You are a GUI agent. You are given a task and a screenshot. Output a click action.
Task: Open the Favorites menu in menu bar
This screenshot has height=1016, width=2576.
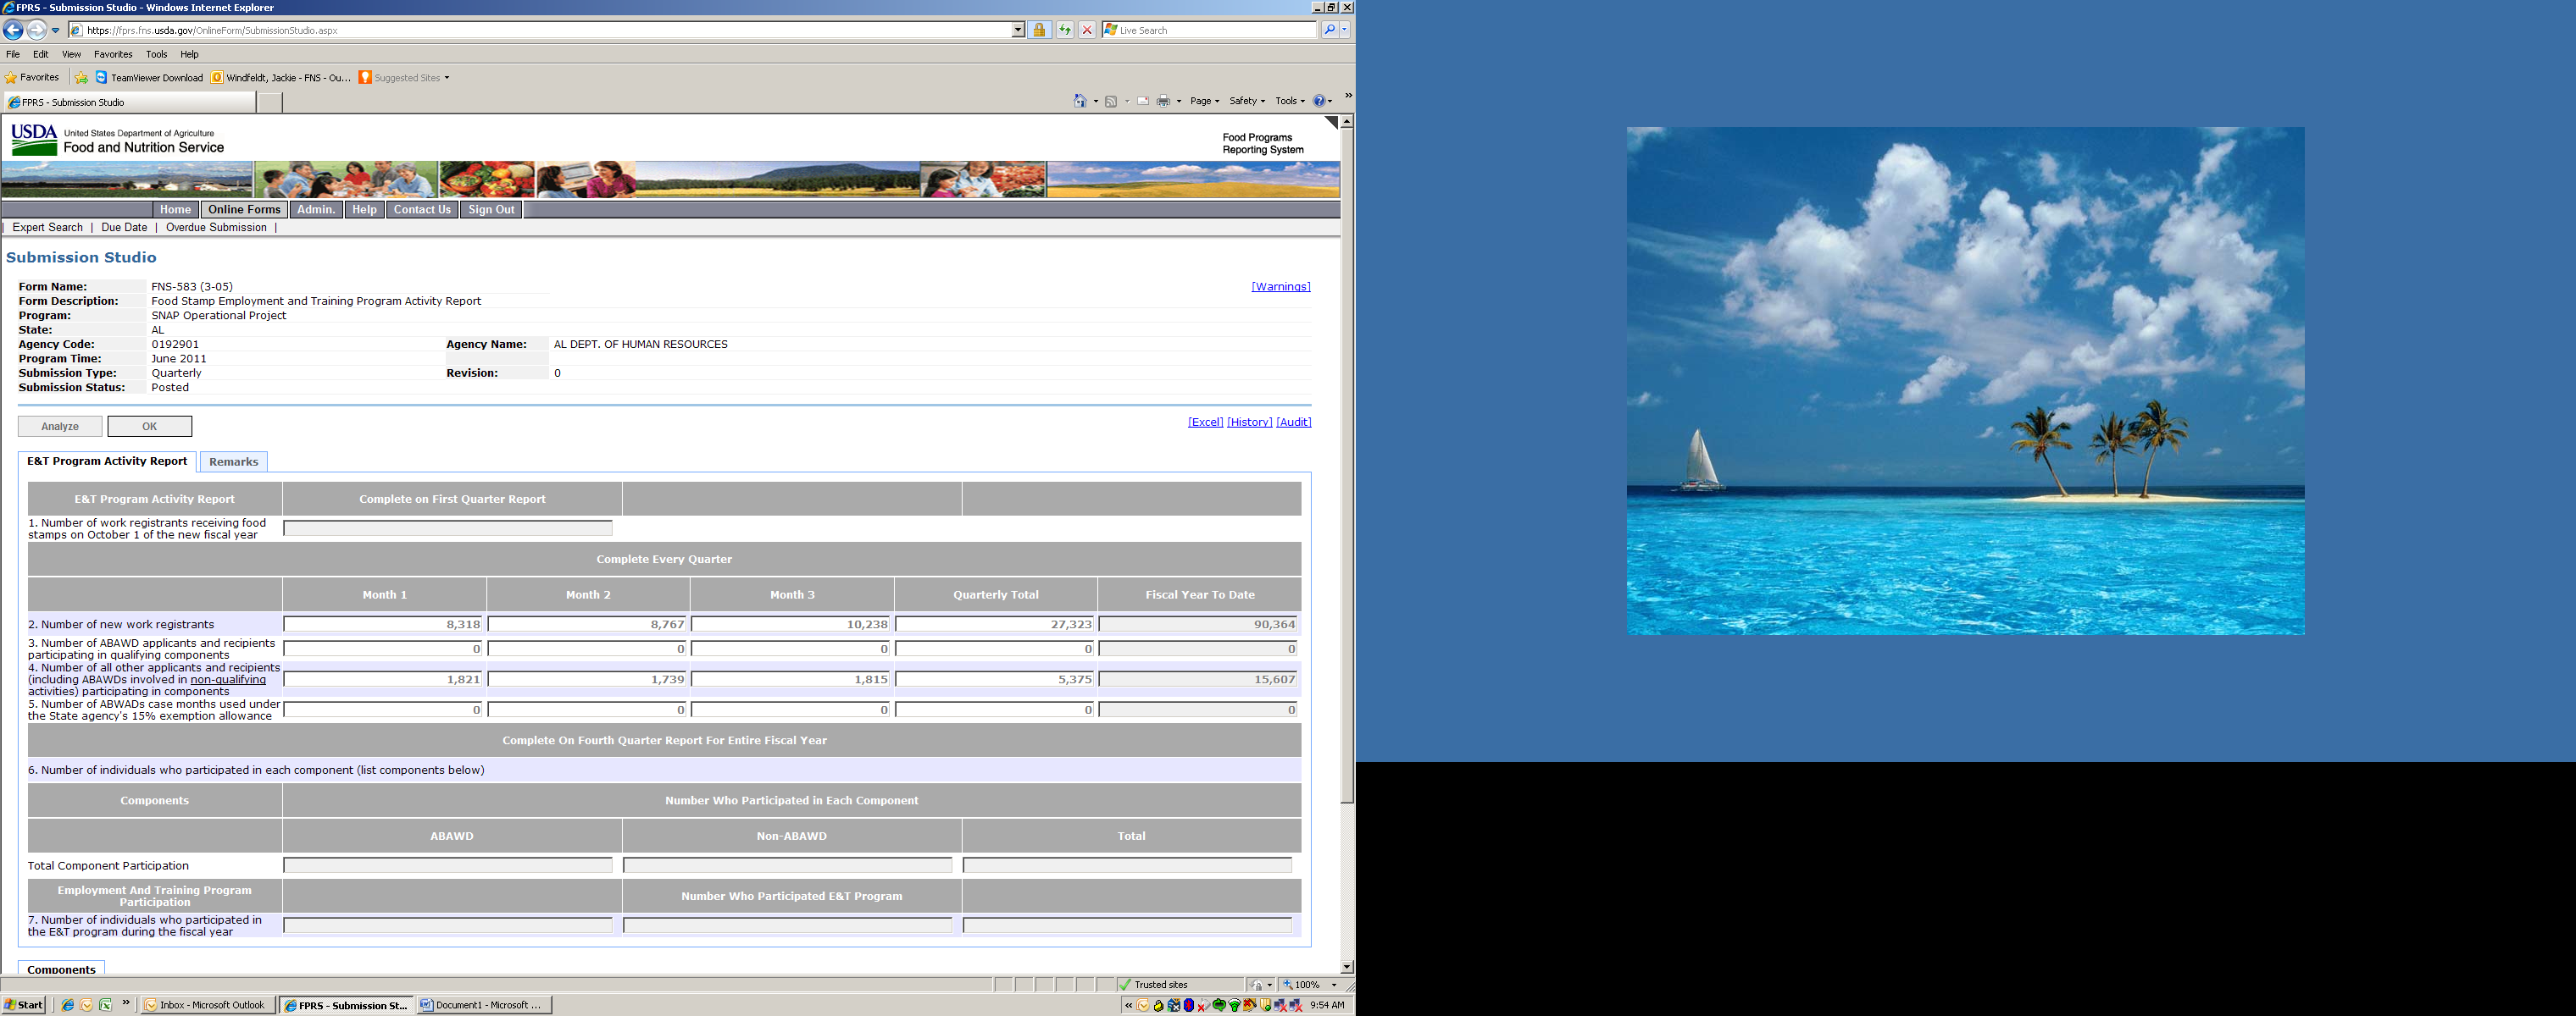coord(113,54)
